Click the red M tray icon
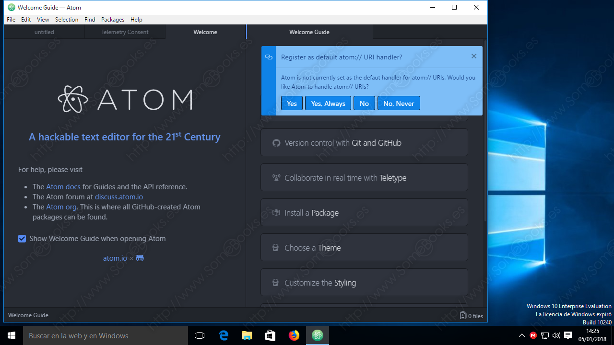Screen dimensions: 614x345 pyautogui.click(x=533, y=335)
